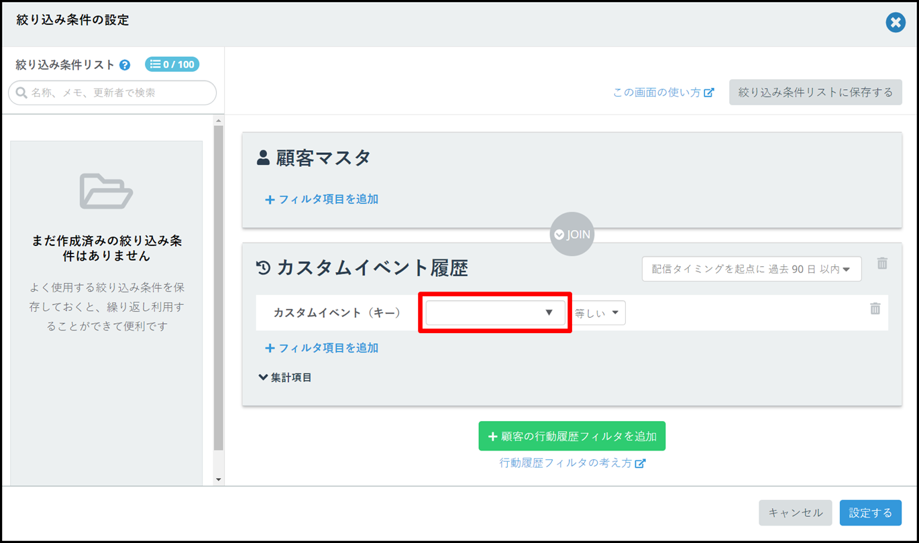Click the 名称、メモ、更新者で検索 search field
The image size is (919, 543).
113,93
